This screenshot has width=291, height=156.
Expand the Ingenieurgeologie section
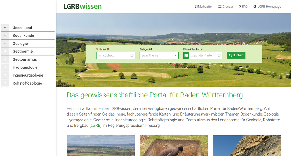(x=5, y=75)
